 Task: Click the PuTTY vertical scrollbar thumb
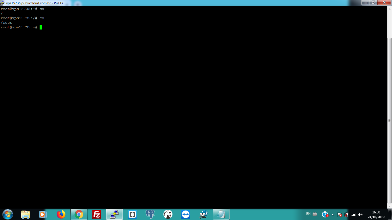pyautogui.click(x=389, y=121)
